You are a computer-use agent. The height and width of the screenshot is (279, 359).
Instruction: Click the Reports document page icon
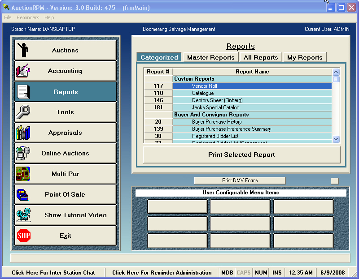click(x=23, y=92)
